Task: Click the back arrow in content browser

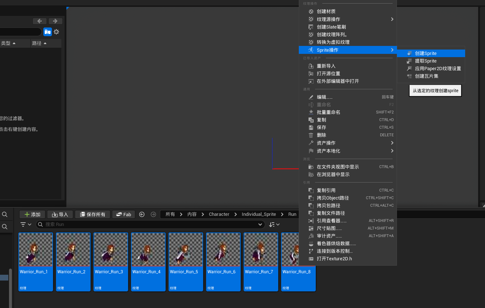Action: point(142,214)
